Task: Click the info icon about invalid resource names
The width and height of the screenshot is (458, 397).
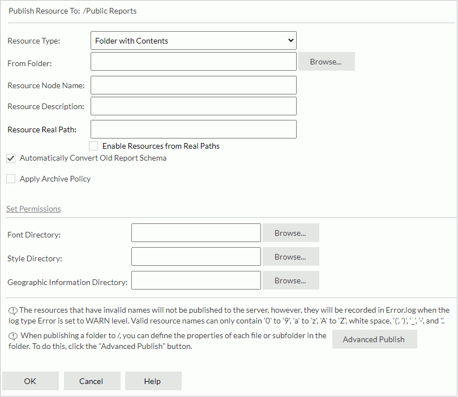Action: point(12,309)
